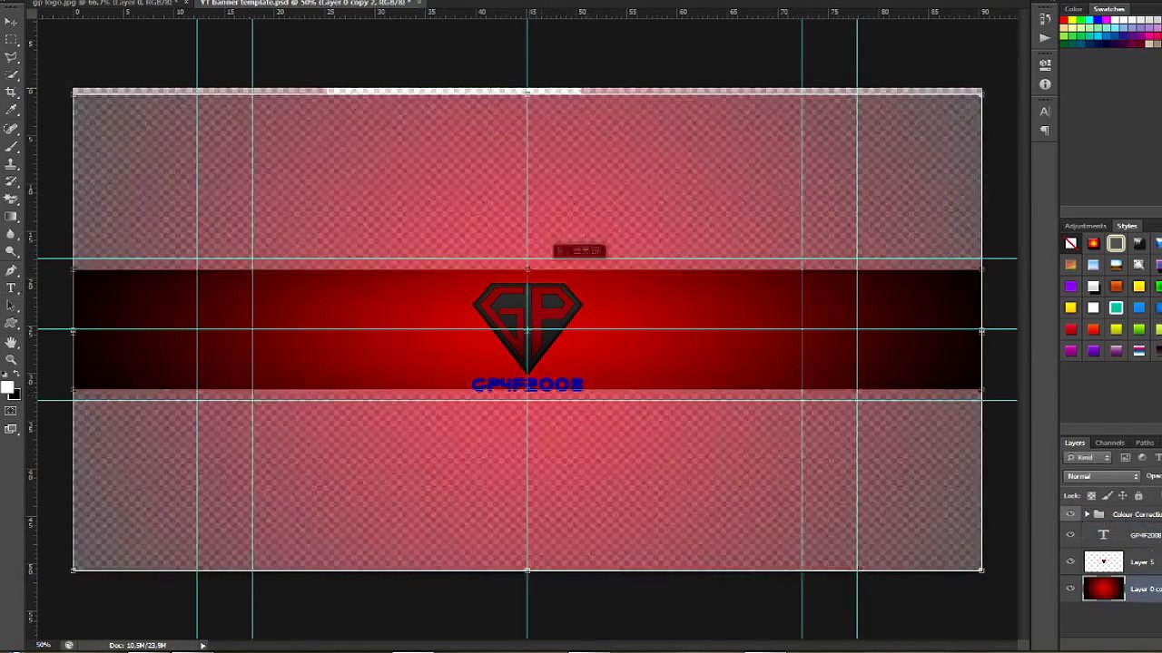Select the Crop tool
The width and height of the screenshot is (1162, 653).
click(x=11, y=93)
